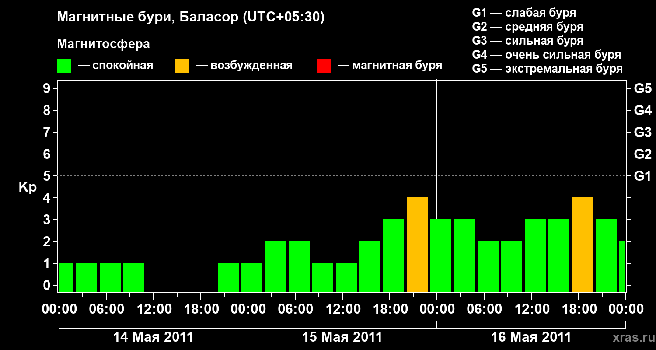Select the Kp 3 bar preceding the 15 May orange bar
The height and width of the screenshot is (350, 656).
click(x=394, y=256)
